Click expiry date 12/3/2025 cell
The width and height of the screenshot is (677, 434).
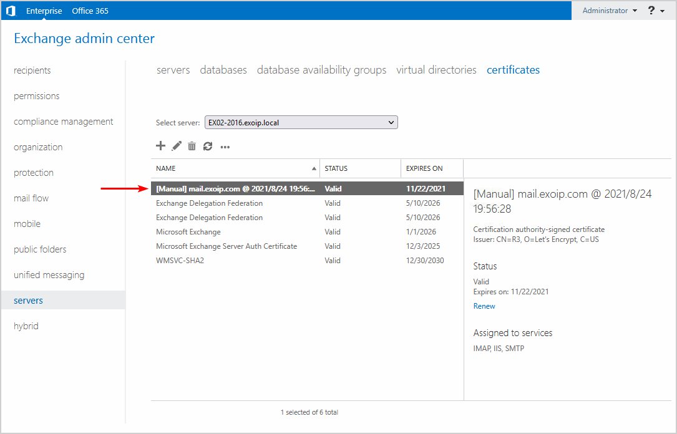423,246
